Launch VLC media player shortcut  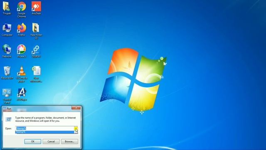[22, 74]
